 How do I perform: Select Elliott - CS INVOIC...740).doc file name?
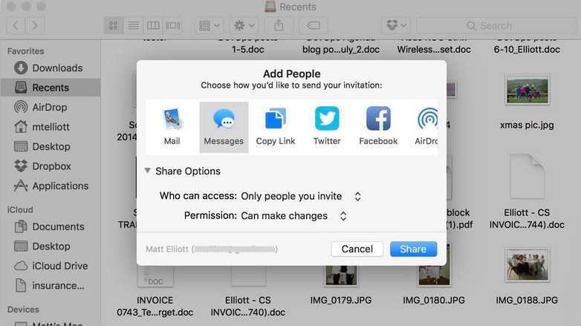(x=248, y=306)
